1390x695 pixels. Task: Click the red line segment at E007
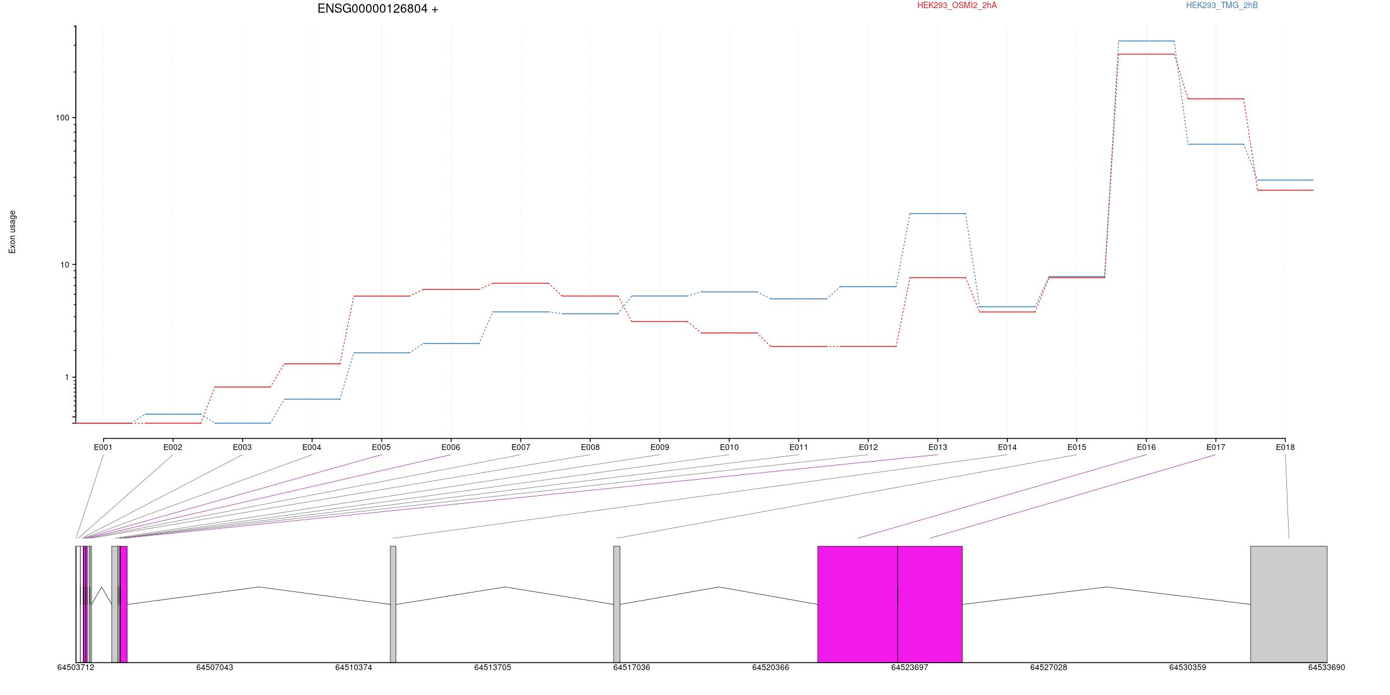point(521,283)
